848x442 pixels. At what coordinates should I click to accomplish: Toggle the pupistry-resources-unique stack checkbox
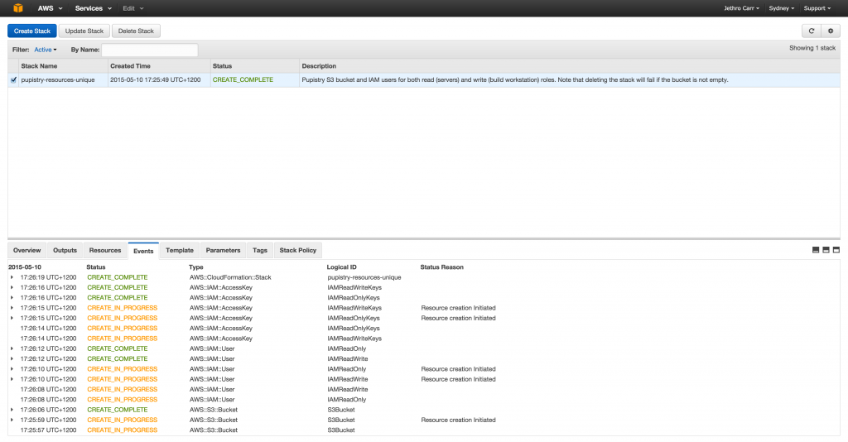click(13, 80)
